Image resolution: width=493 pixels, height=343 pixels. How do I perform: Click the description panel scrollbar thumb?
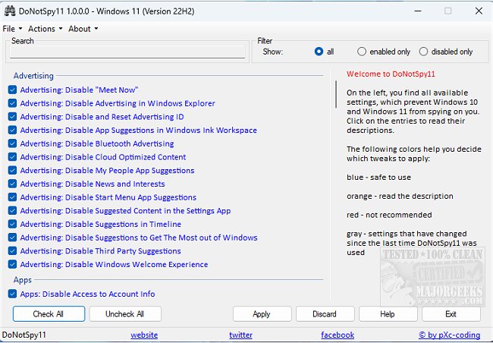click(x=336, y=94)
